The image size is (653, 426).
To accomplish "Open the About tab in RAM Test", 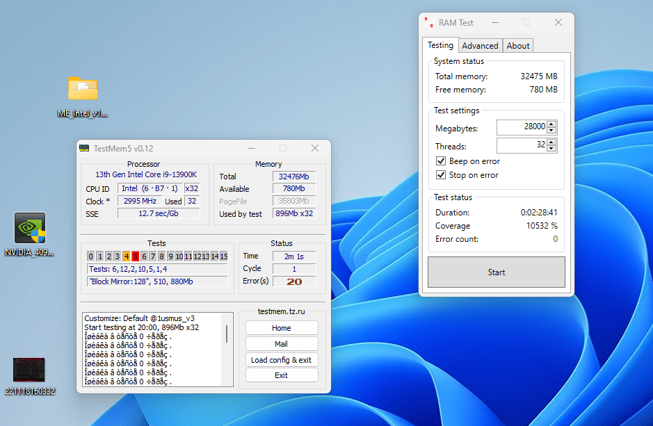I will (517, 46).
